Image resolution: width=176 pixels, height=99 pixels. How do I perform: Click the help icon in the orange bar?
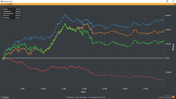175,4
